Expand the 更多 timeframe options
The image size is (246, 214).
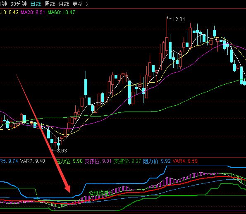[78, 4]
